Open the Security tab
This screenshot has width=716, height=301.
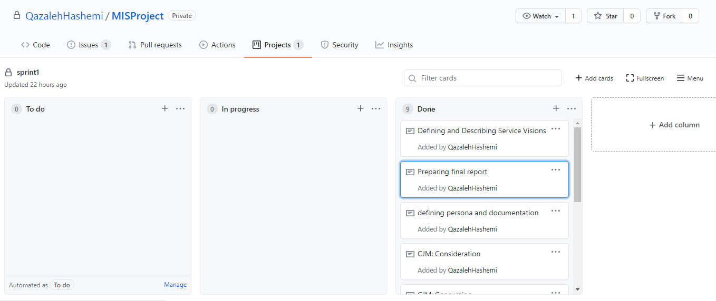[x=340, y=45]
